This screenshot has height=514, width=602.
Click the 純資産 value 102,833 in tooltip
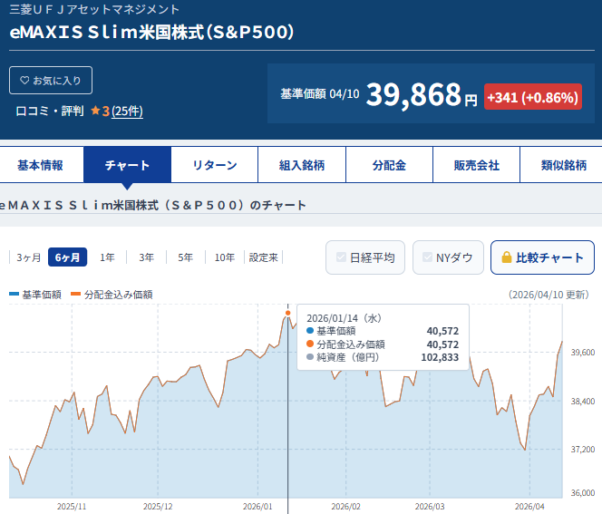[440, 357]
